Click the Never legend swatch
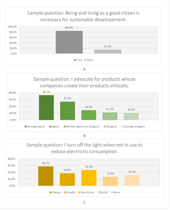Viewport: 170px width, 210px height. click(x=111, y=192)
